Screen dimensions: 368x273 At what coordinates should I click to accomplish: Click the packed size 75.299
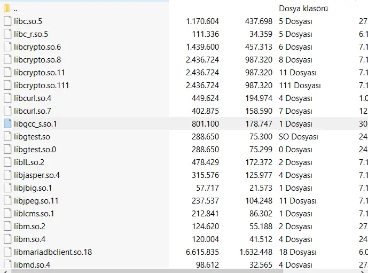point(261,150)
